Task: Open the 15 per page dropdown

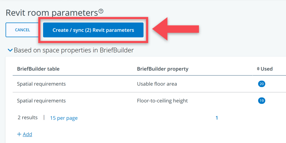Action: [x=64, y=118]
